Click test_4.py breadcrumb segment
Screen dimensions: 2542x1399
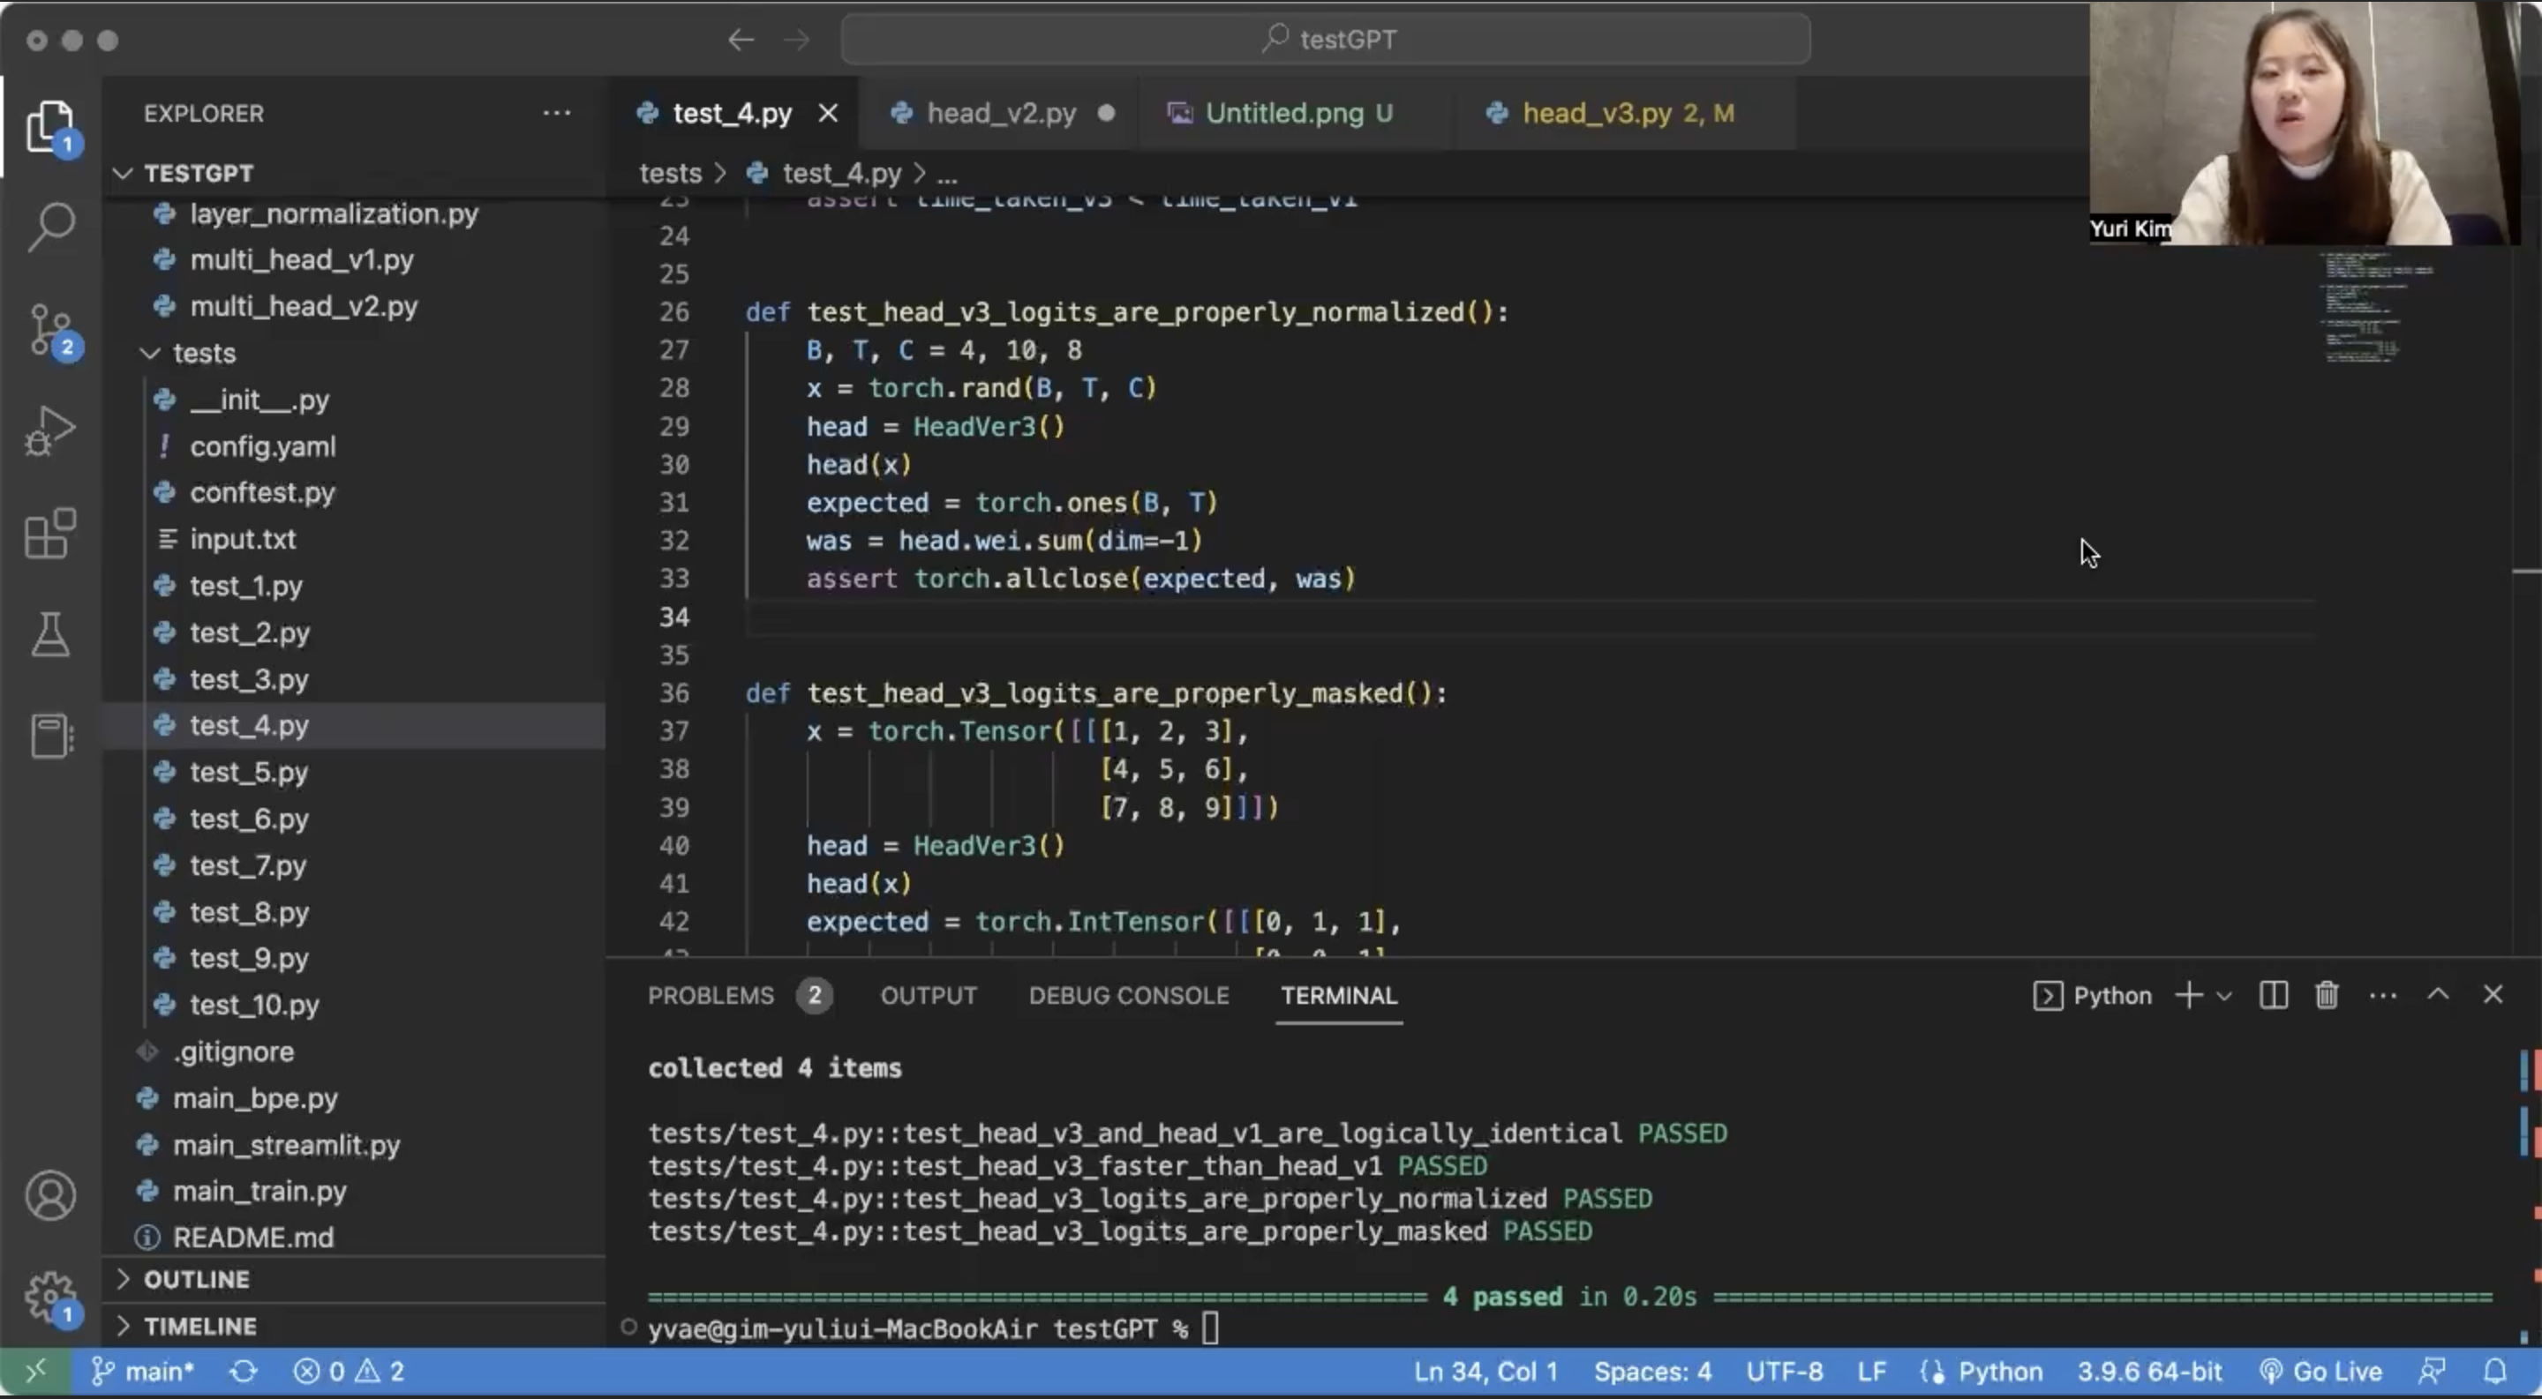841,174
